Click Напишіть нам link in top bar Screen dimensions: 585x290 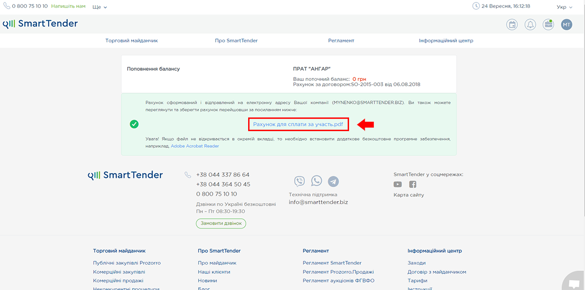click(68, 6)
